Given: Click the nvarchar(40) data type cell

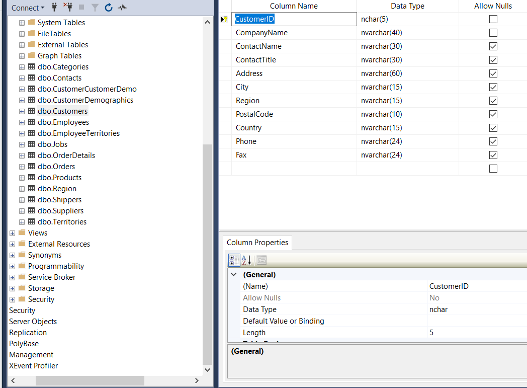Looking at the screenshot, I should tap(407, 33).
